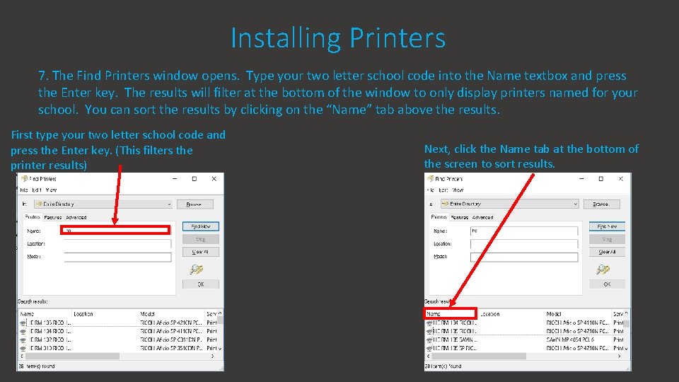
Task: Click the Model text box in the right window
Action: (524, 257)
